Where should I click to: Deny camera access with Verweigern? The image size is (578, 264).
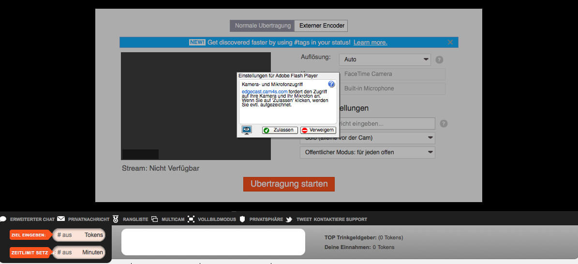point(318,130)
